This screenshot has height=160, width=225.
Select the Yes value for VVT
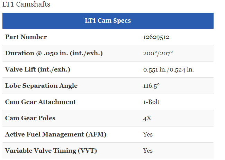[x=148, y=151]
